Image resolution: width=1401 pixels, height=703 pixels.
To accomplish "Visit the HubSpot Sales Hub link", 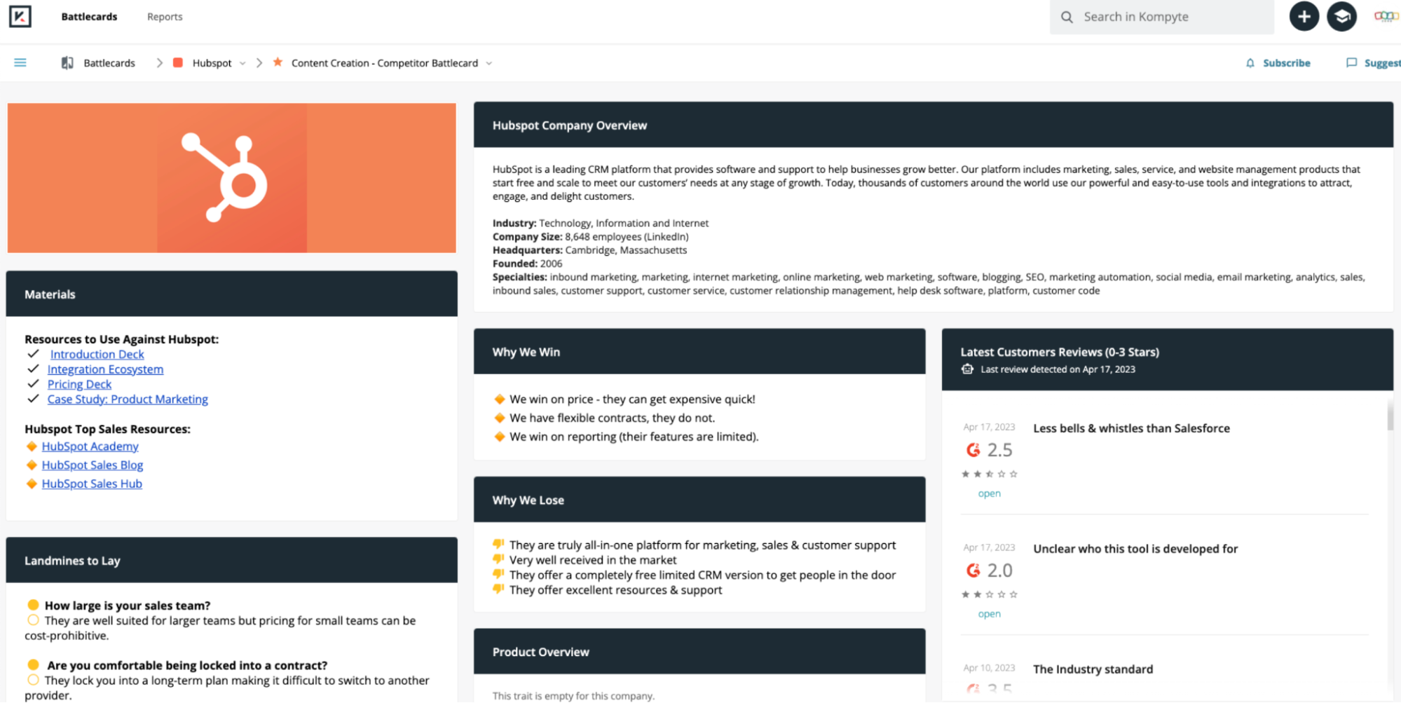I will (x=92, y=484).
